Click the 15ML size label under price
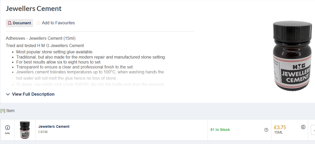 point(279,132)
